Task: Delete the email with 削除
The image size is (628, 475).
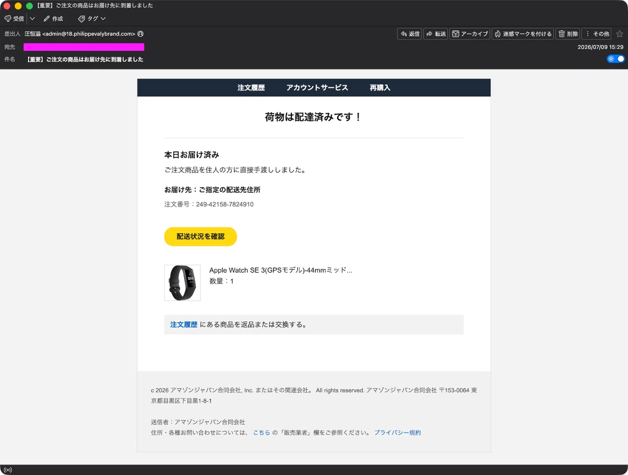Action: (568, 34)
